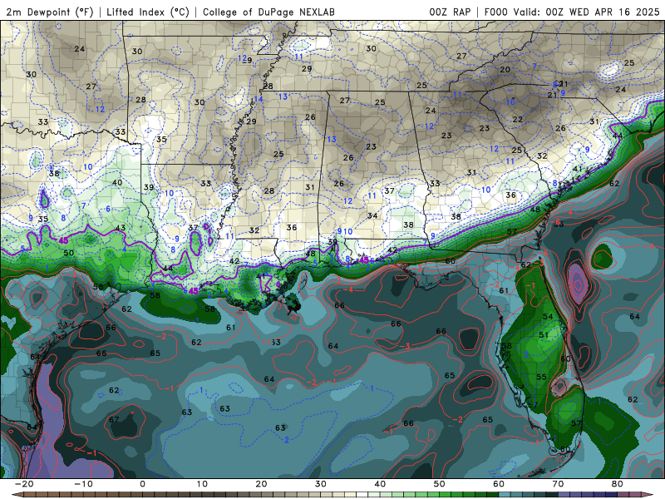Click the dewpoint value 67 in the western Gulf
The width and height of the screenshot is (665, 499).
[114, 419]
